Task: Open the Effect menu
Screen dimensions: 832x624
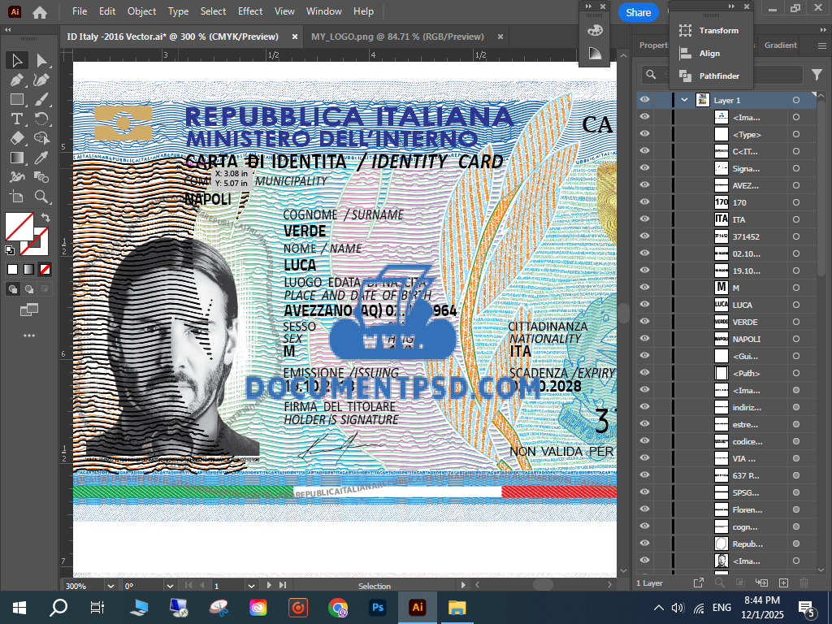Action: tap(250, 11)
